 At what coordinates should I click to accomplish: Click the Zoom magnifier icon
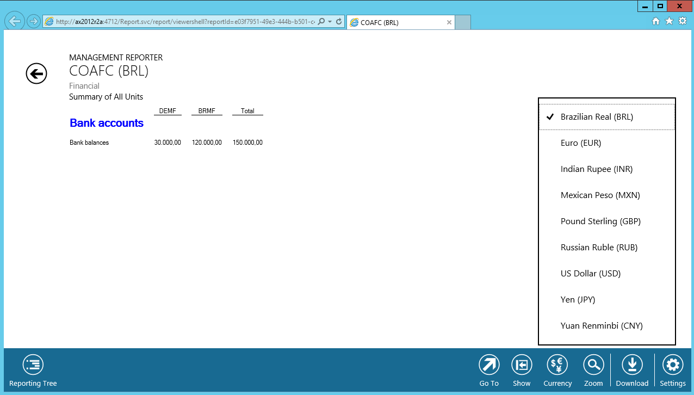coord(593,365)
